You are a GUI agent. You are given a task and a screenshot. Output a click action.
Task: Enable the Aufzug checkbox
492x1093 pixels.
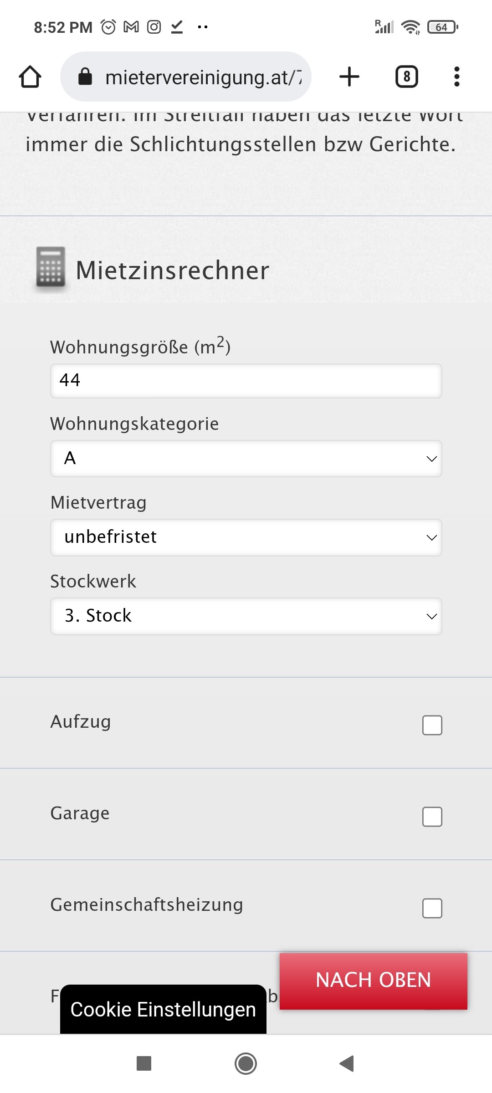(432, 725)
